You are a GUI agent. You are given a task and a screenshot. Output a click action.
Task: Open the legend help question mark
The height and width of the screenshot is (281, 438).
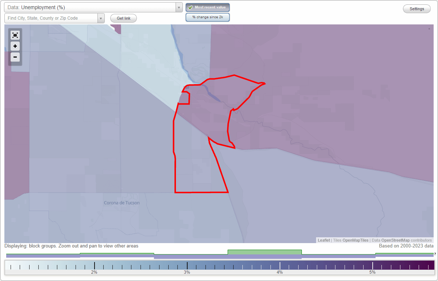(x=435, y=254)
